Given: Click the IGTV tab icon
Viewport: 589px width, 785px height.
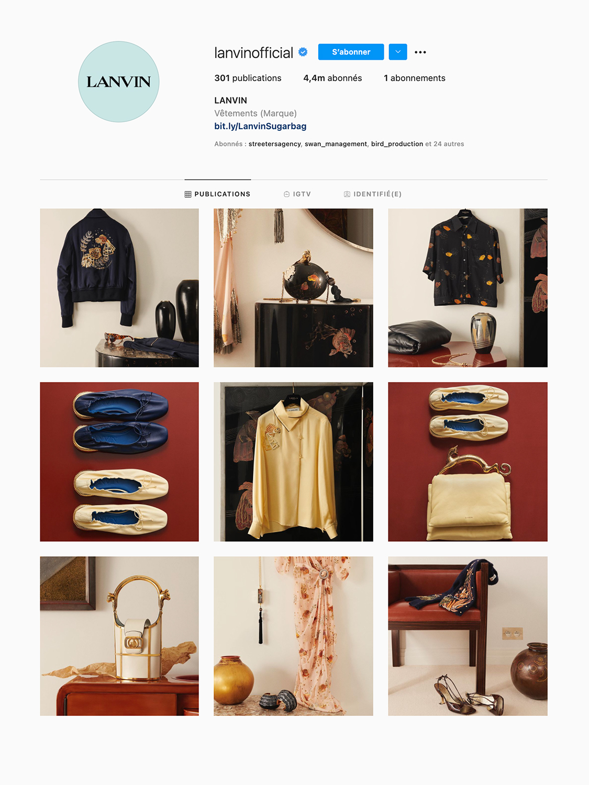Looking at the screenshot, I should [x=287, y=194].
